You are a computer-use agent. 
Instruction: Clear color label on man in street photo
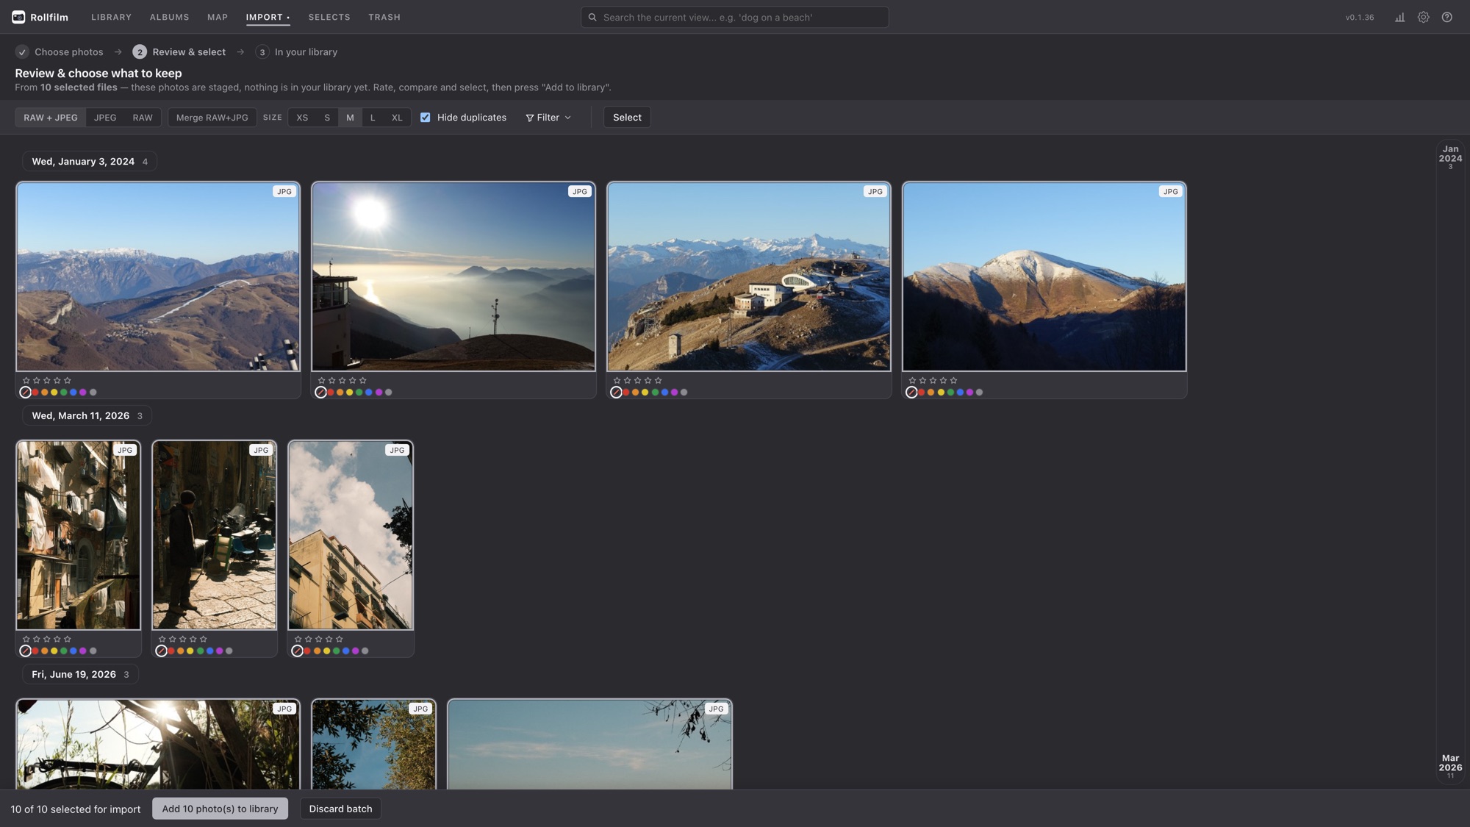coord(161,651)
